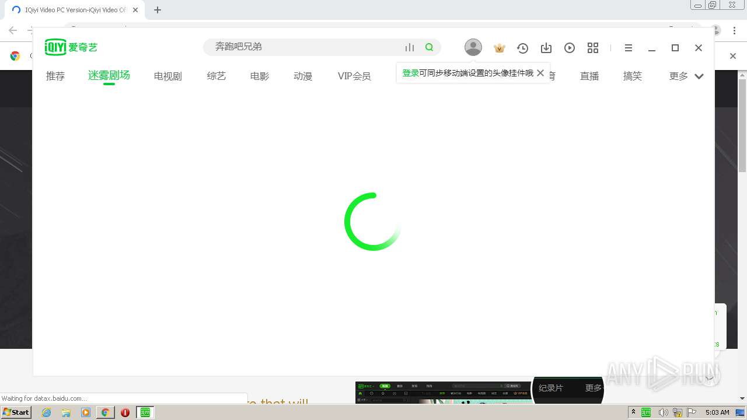
Task: Click the 登录 link in the tooltip
Action: tap(410, 73)
